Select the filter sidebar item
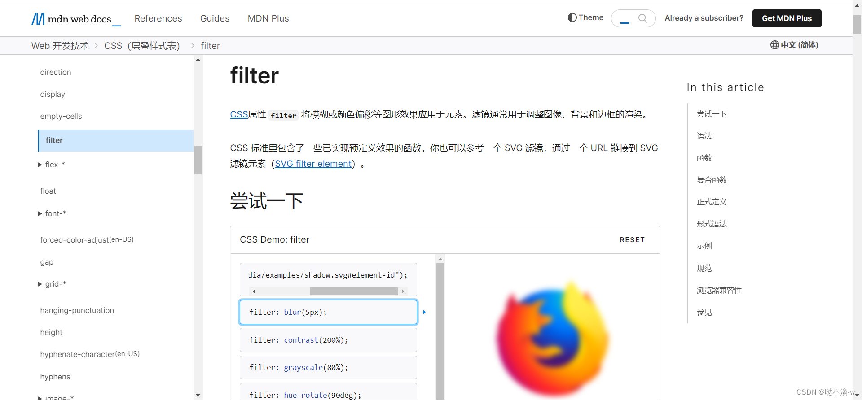This screenshot has height=400, width=862. 116,140
